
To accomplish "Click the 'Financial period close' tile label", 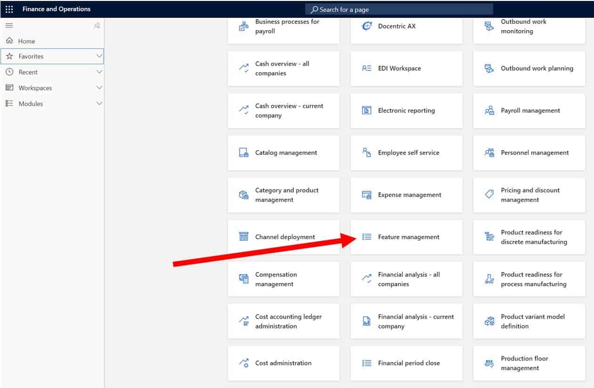I will click(x=409, y=363).
